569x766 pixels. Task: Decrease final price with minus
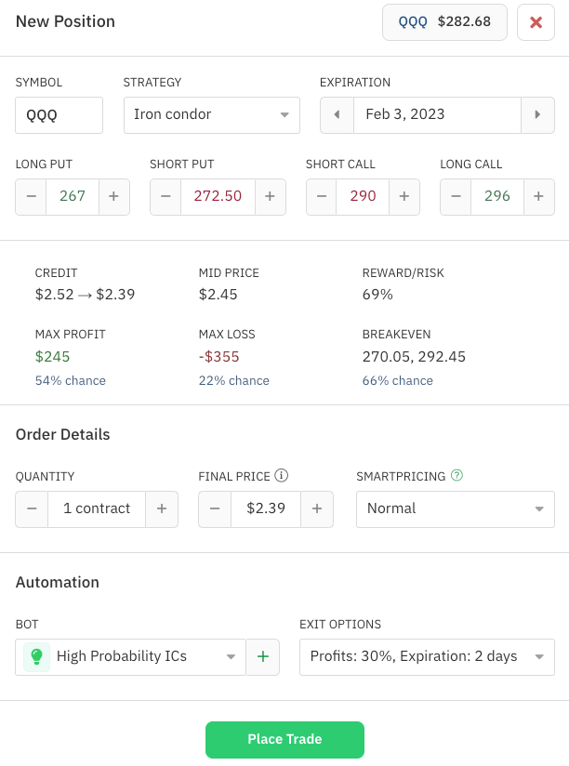click(215, 509)
